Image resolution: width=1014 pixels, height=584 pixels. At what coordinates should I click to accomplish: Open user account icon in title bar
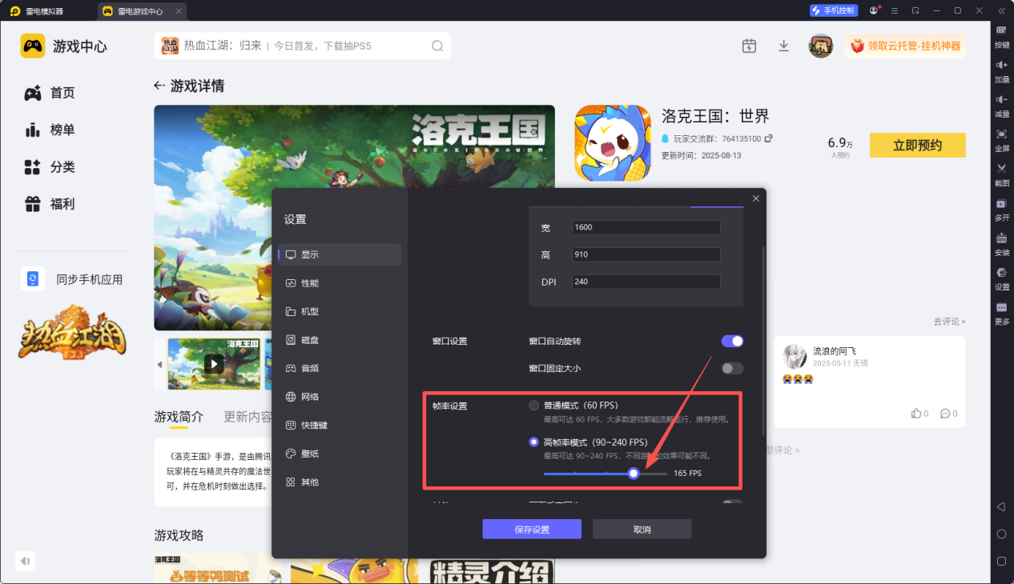point(874,10)
